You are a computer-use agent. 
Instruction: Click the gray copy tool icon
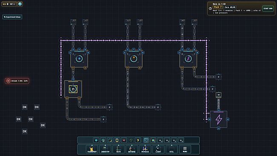click(131, 140)
